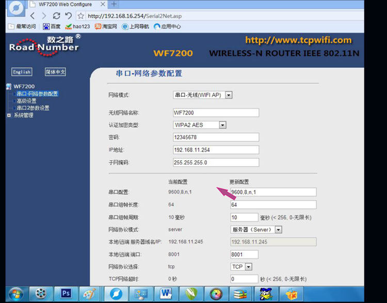Click the 本地/远端 端口 field 8001

pyautogui.click(x=244, y=254)
